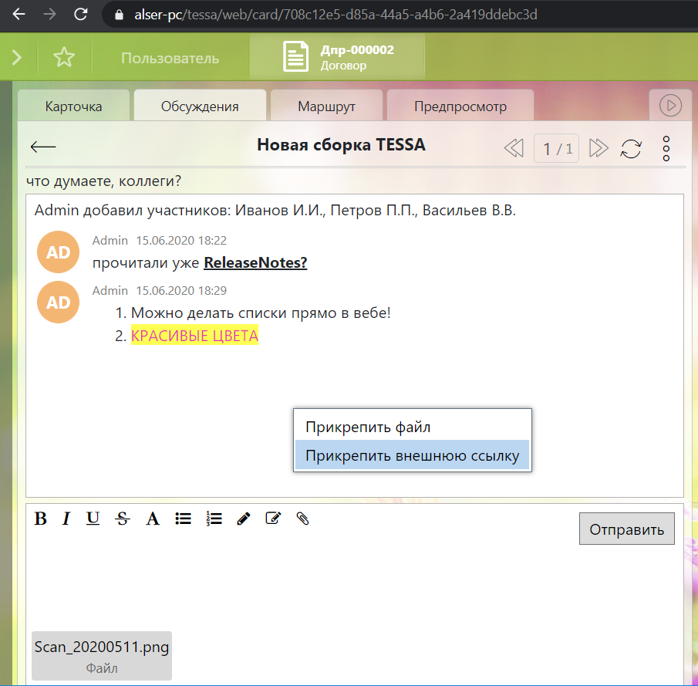Go to the first page of messages
Image resolution: width=698 pixels, height=686 pixels.
[514, 148]
